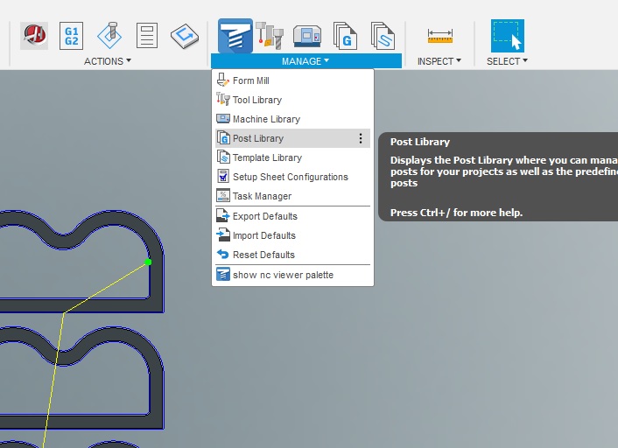Screen dimensions: 618x448
Task: Click the generate toolpath diamond icon
Action: tap(185, 36)
